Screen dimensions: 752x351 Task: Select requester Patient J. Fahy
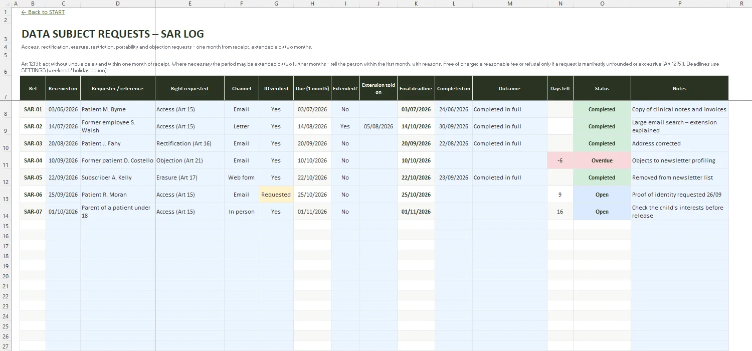tap(117, 143)
